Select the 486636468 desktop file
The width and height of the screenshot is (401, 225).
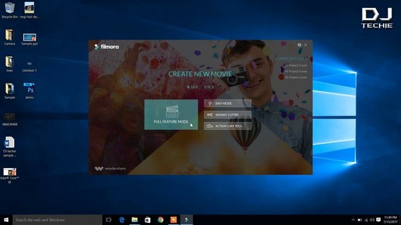[10, 119]
